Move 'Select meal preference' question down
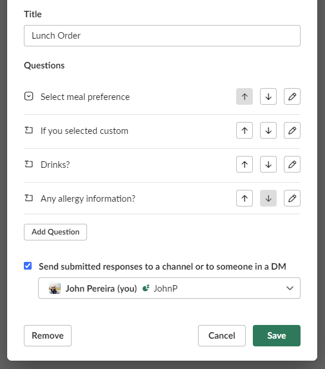The image size is (325, 369). pyautogui.click(x=268, y=96)
